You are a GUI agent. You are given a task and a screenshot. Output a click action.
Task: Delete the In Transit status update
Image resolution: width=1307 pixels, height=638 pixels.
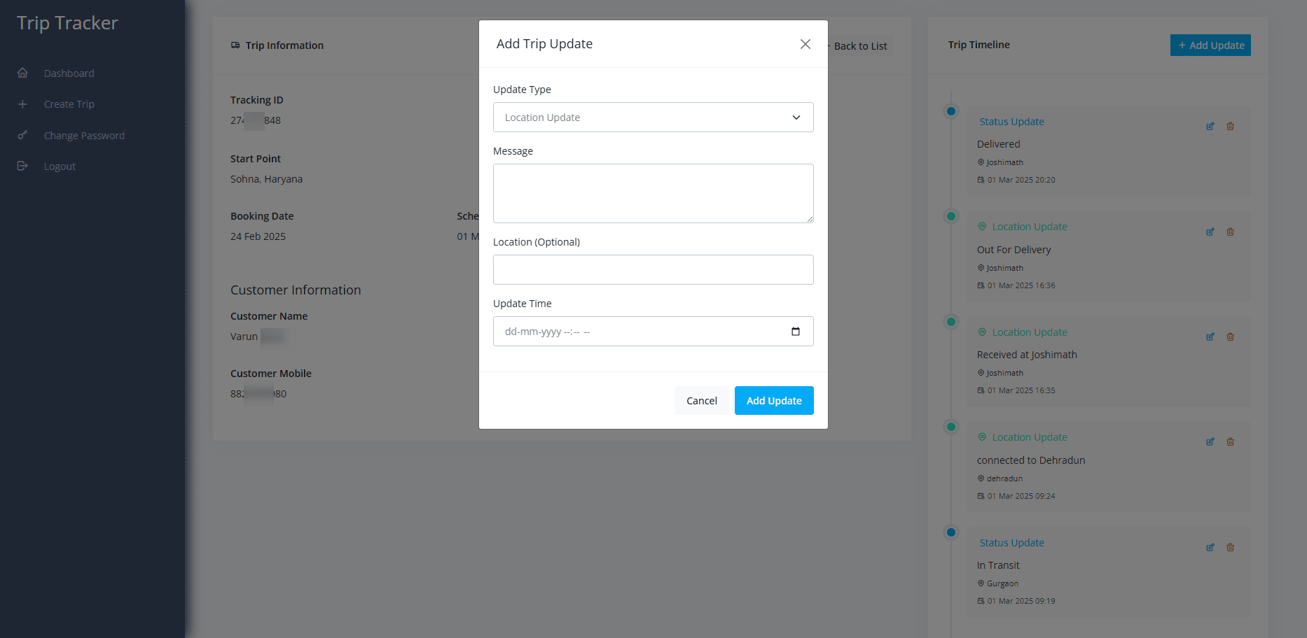pos(1230,548)
